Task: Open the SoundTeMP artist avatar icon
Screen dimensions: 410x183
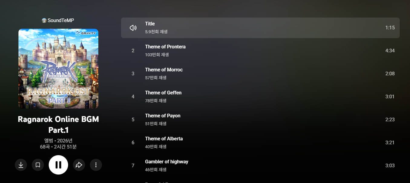Action: pos(44,21)
